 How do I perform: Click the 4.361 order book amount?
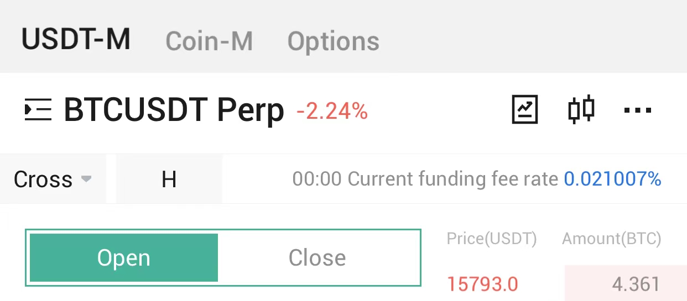636,284
